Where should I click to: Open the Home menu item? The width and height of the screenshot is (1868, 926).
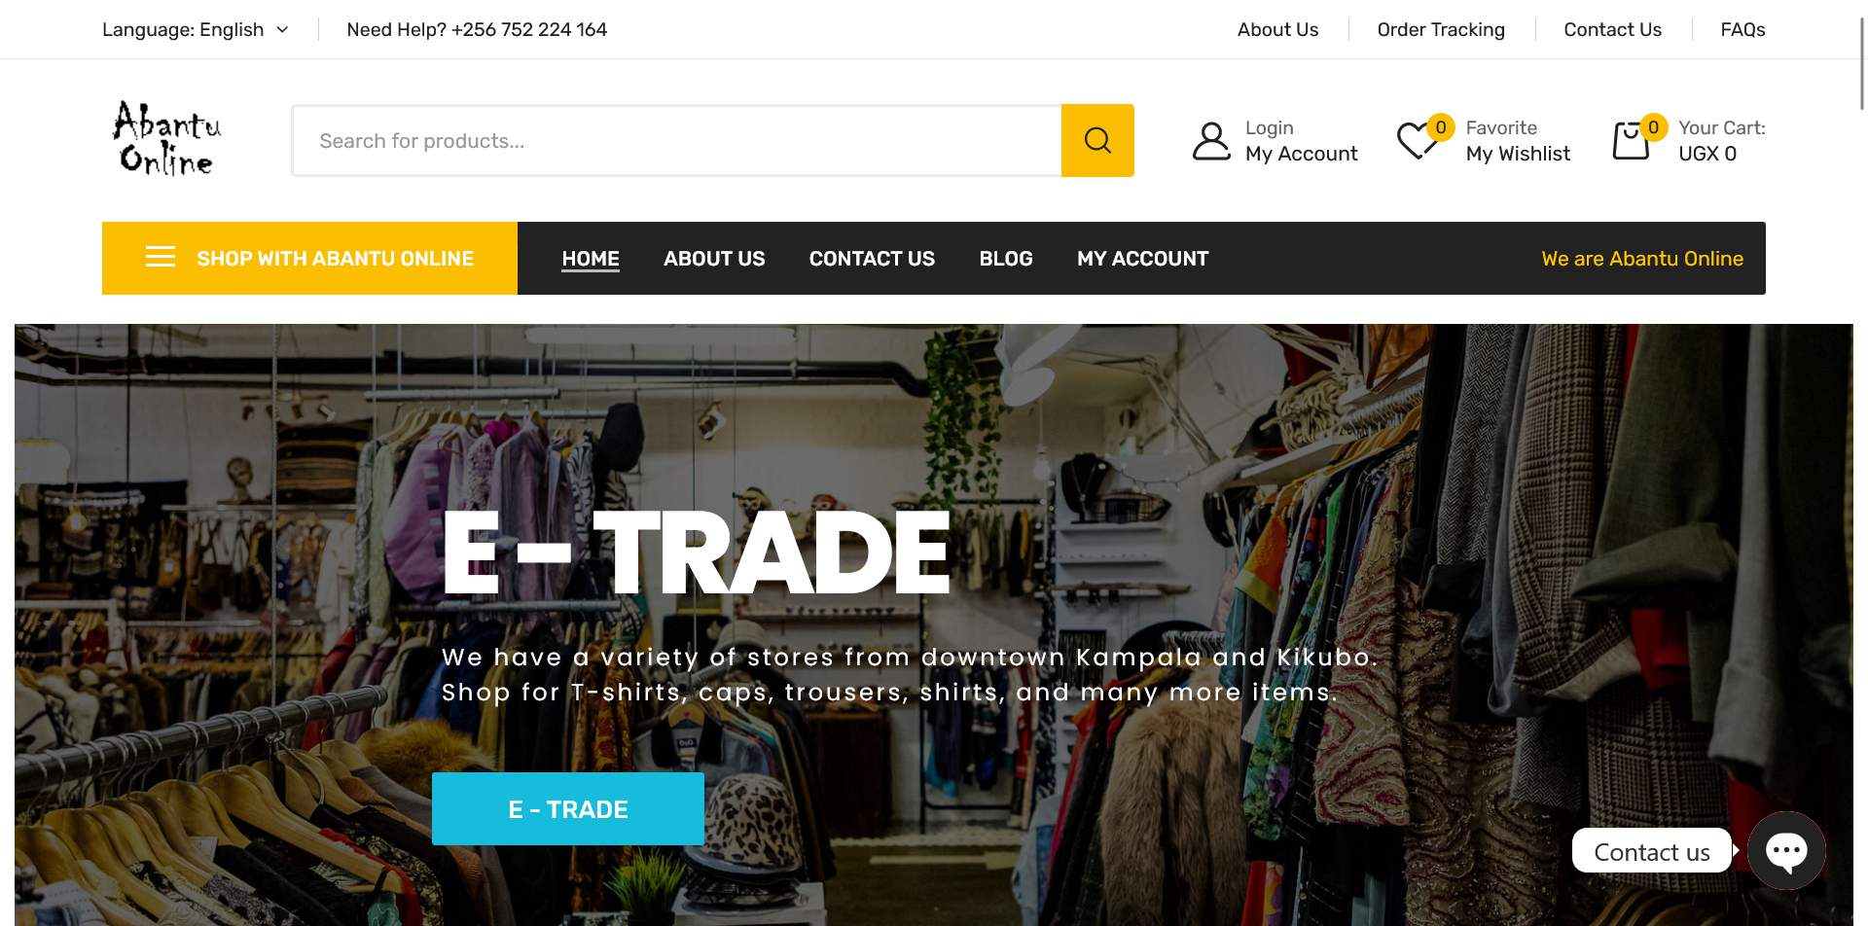click(x=591, y=259)
